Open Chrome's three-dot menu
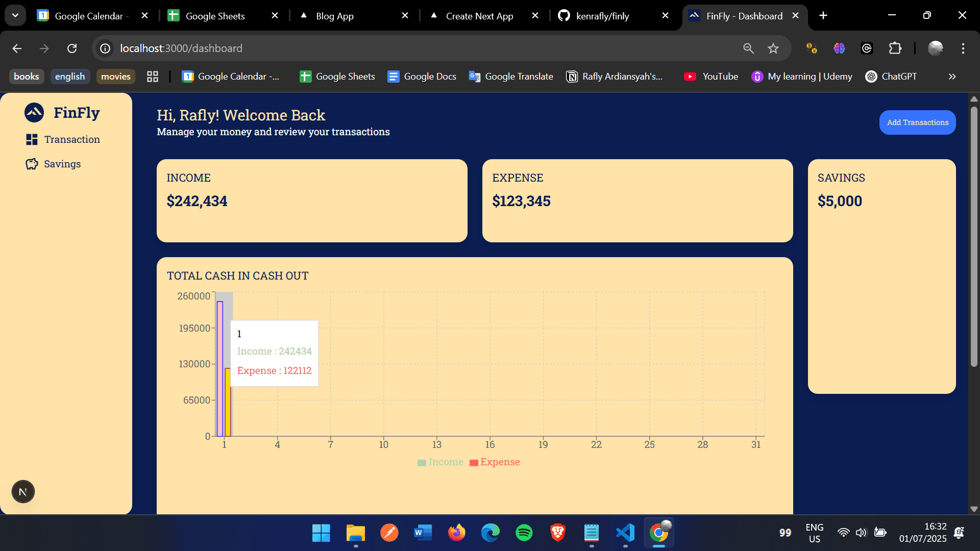This screenshot has height=551, width=980. 964,48
